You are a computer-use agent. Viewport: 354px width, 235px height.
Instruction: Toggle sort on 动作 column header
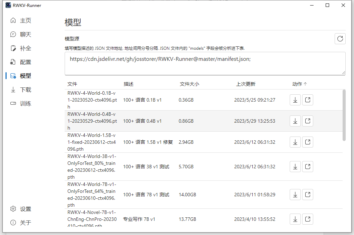[x=299, y=84]
